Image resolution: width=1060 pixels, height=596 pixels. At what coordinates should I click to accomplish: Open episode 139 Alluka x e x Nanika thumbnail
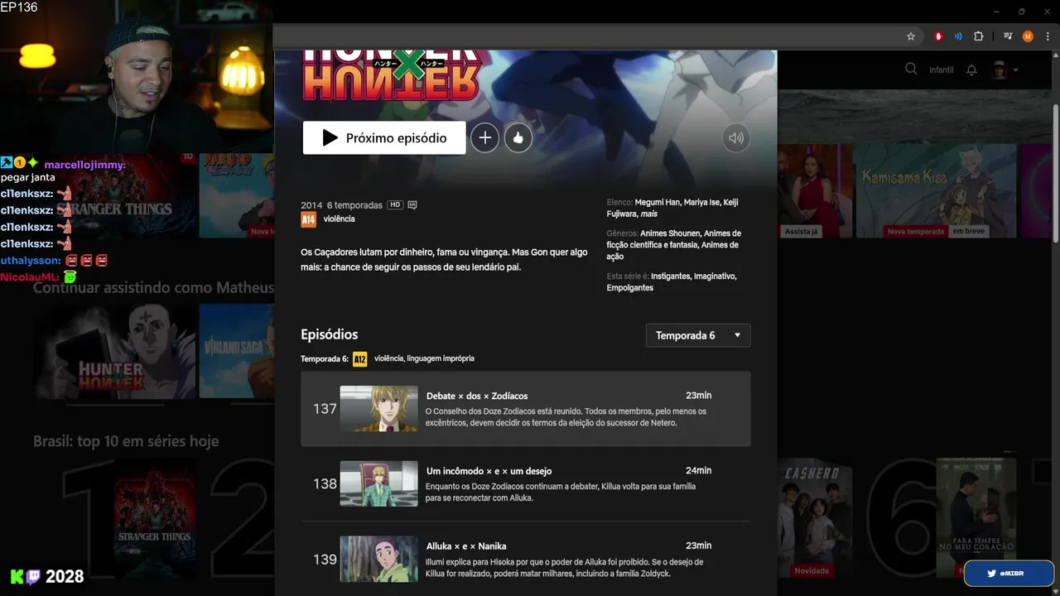(x=378, y=559)
